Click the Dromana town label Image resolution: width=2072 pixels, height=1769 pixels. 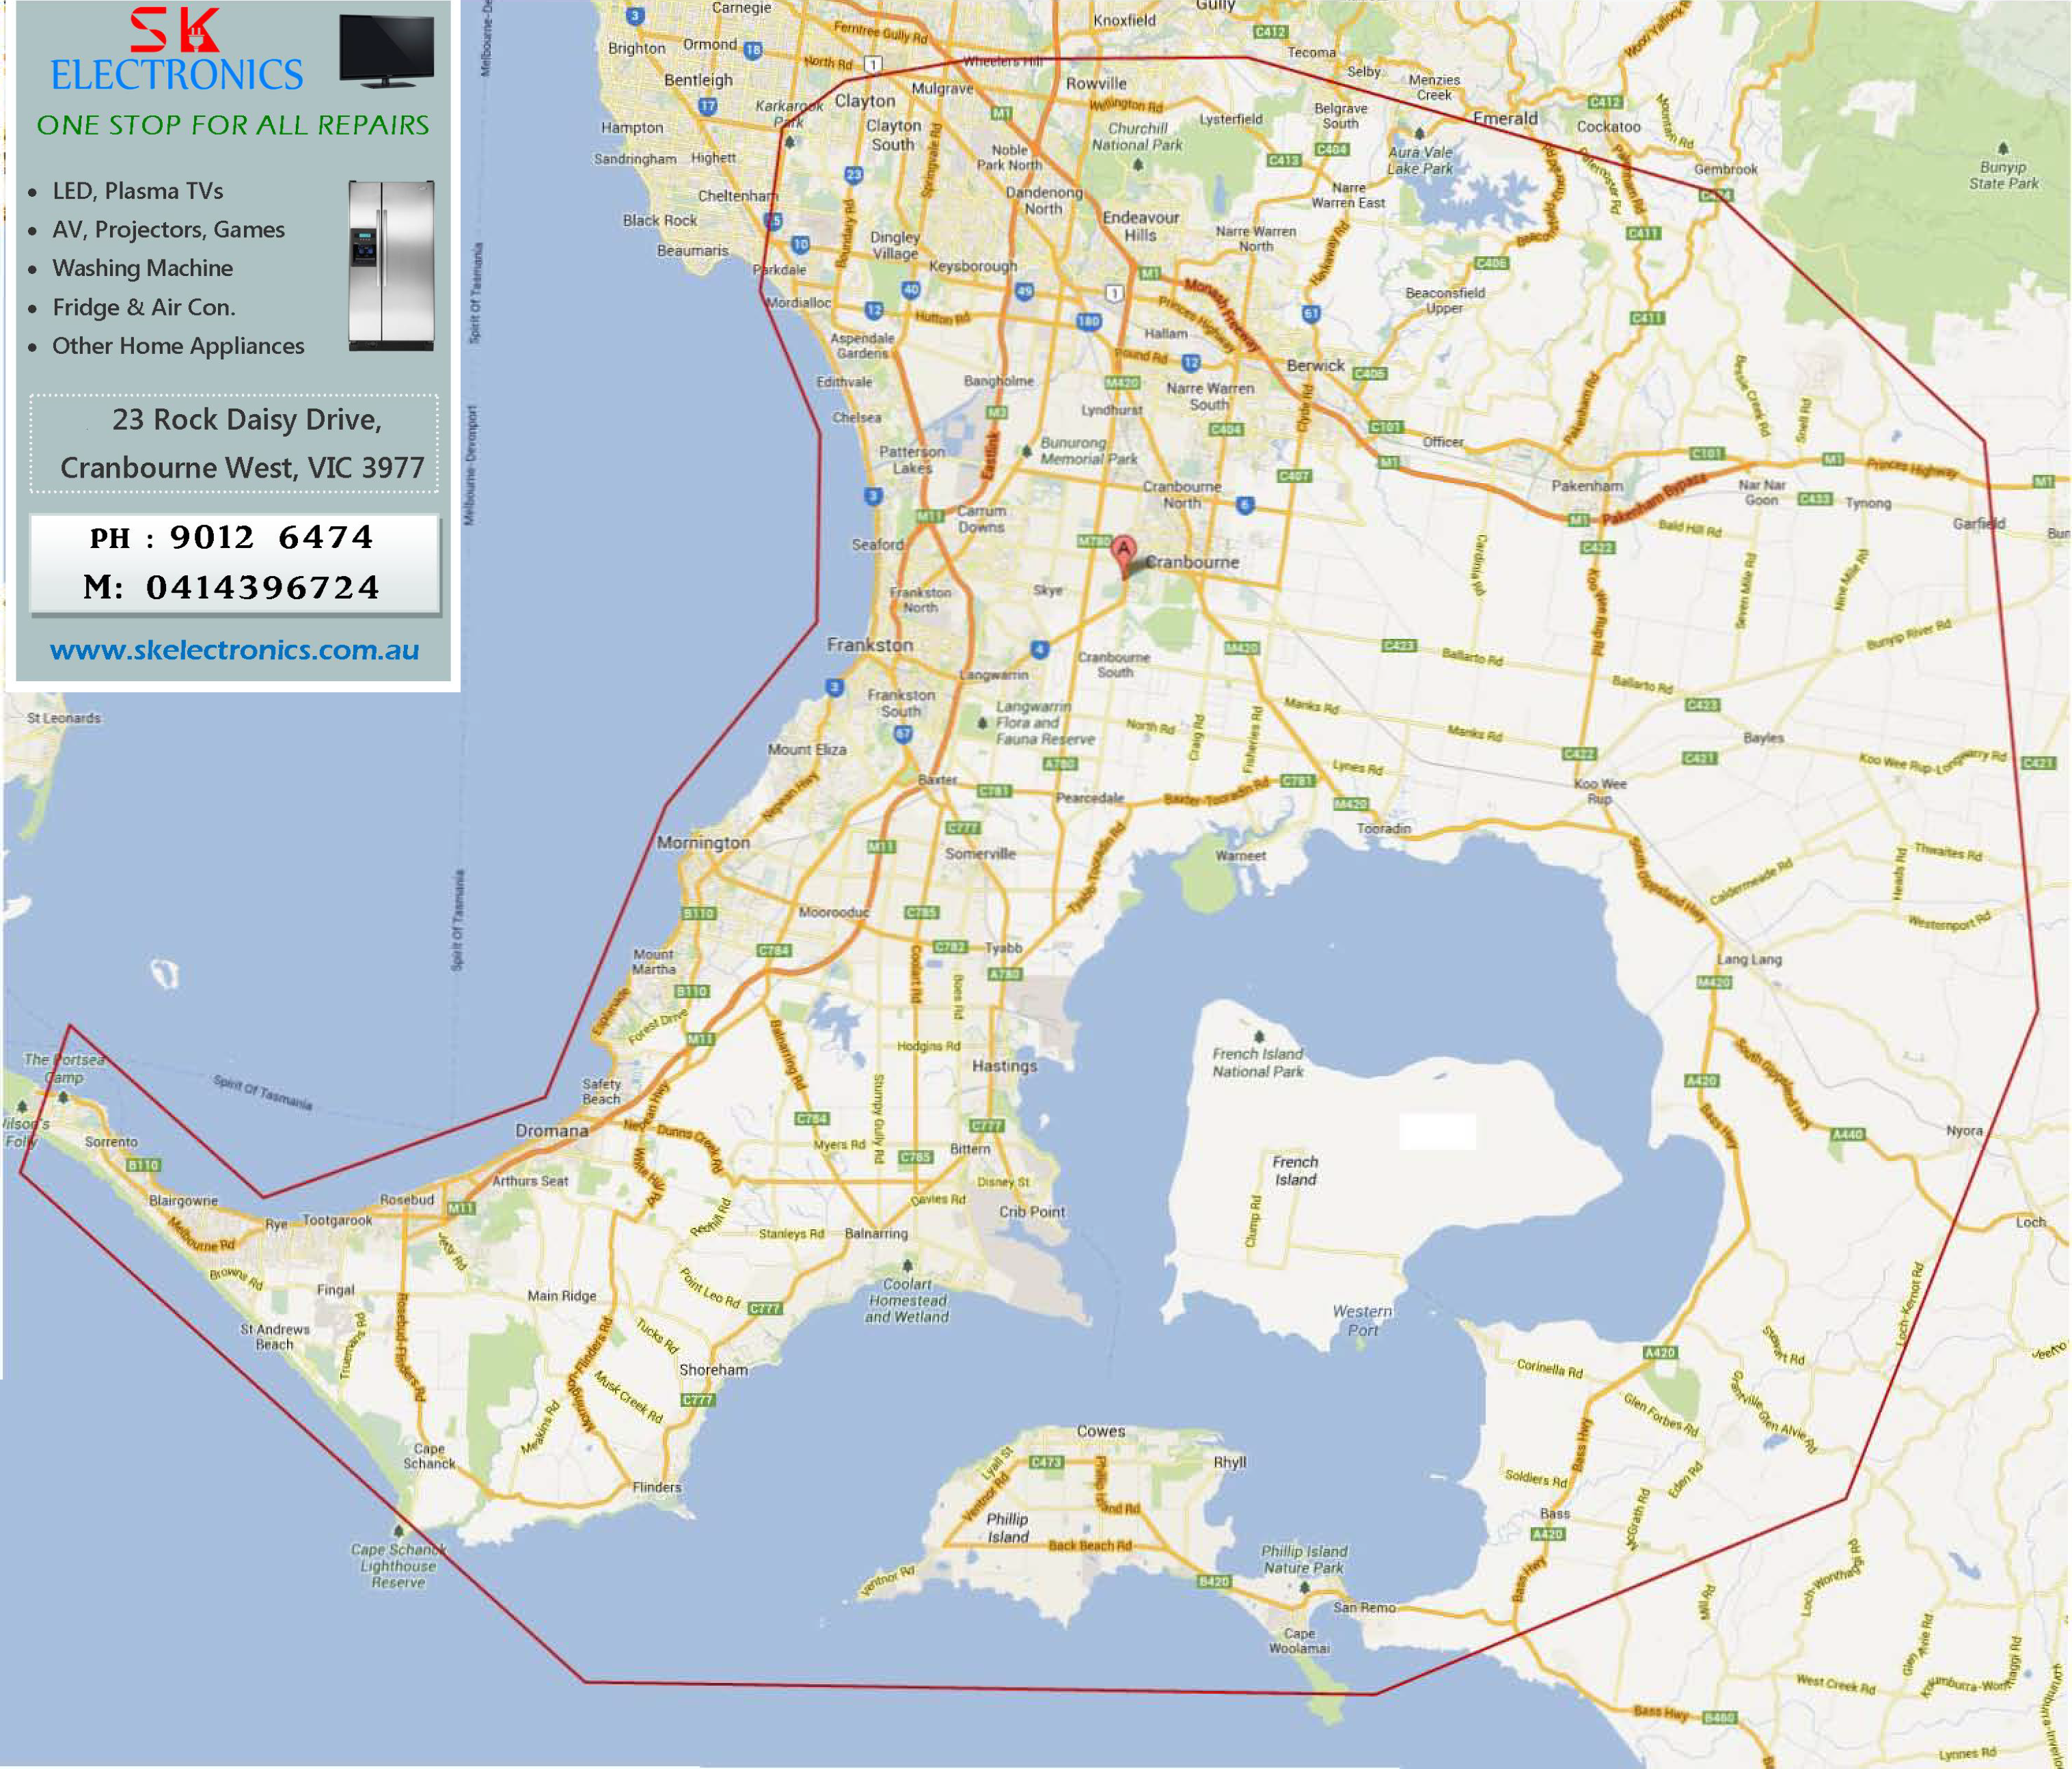click(551, 1131)
